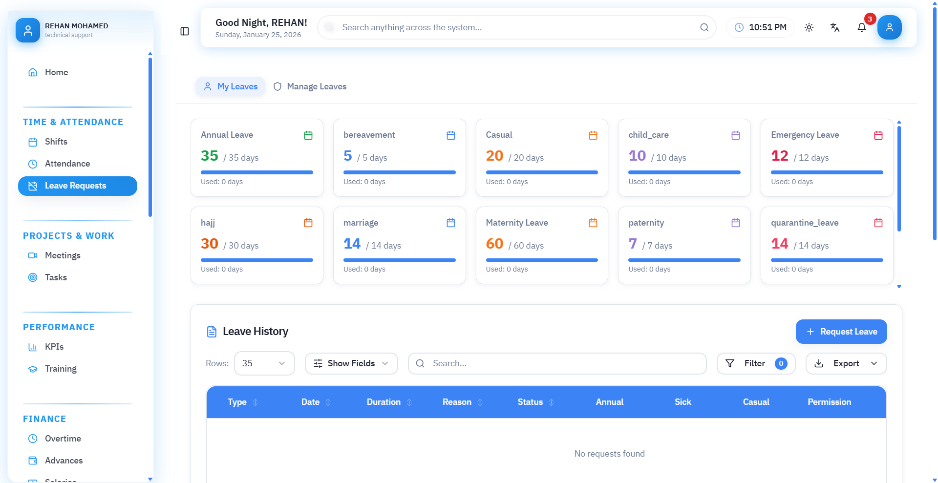Click the Casual leave progress bar
938x483 pixels.
(542, 172)
